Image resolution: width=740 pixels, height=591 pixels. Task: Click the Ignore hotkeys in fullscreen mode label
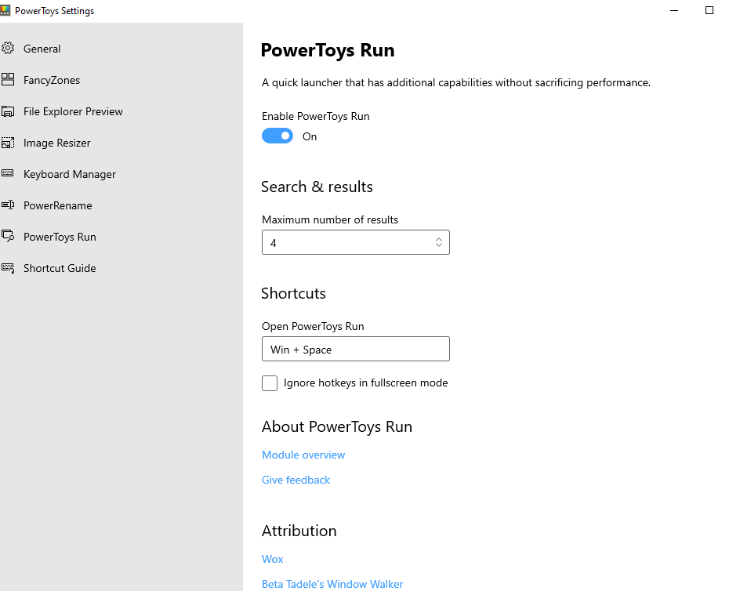point(366,383)
